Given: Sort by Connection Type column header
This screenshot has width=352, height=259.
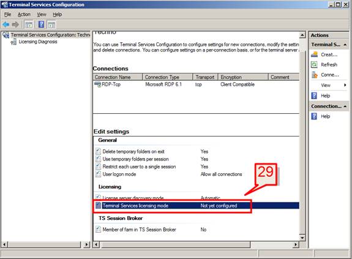Looking at the screenshot, I should (x=168, y=77).
